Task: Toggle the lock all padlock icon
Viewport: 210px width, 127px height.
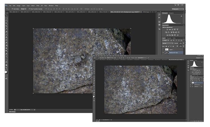Action: (x=173, y=46)
